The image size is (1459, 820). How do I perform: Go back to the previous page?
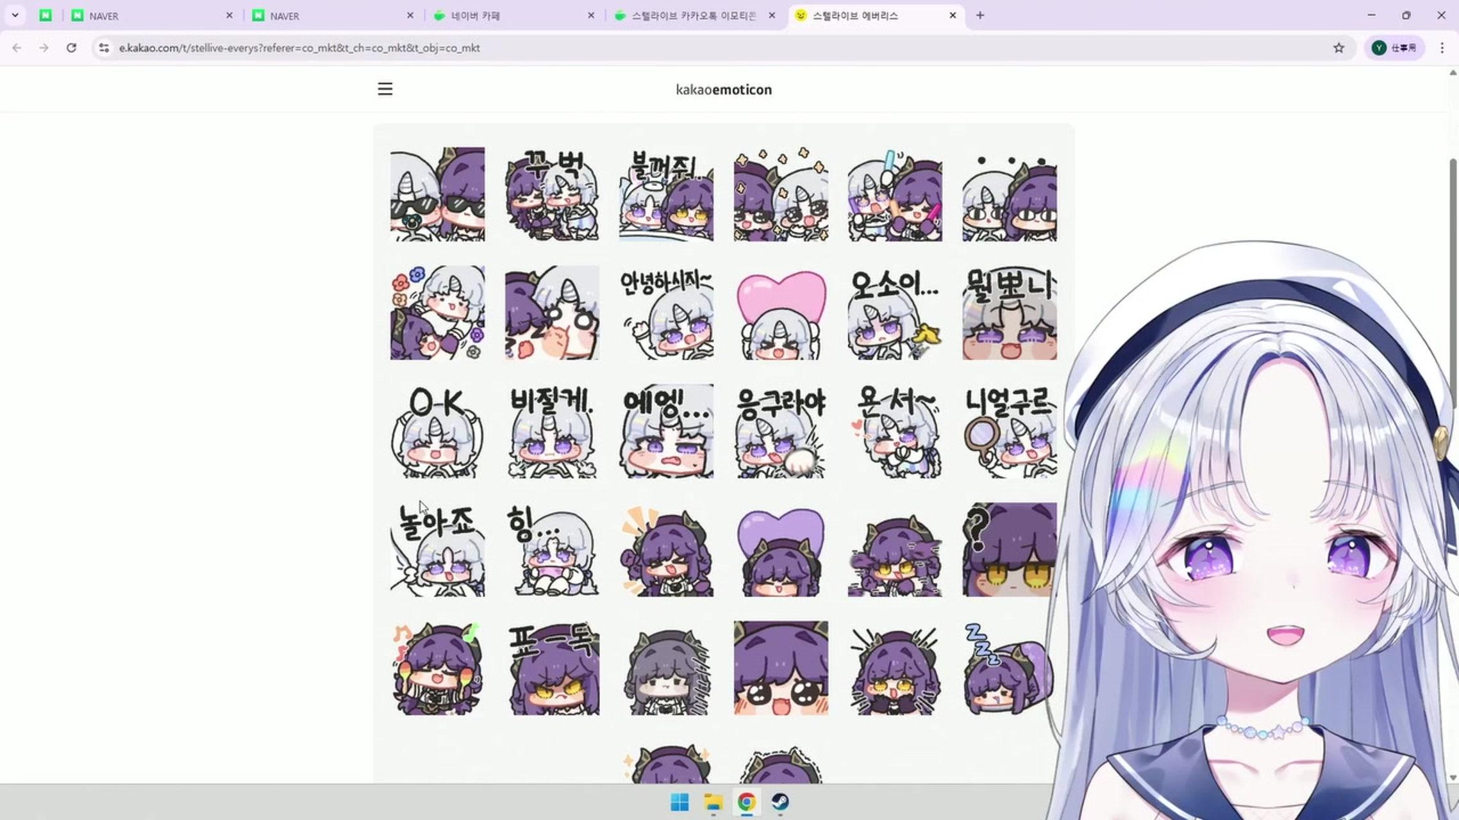17,48
